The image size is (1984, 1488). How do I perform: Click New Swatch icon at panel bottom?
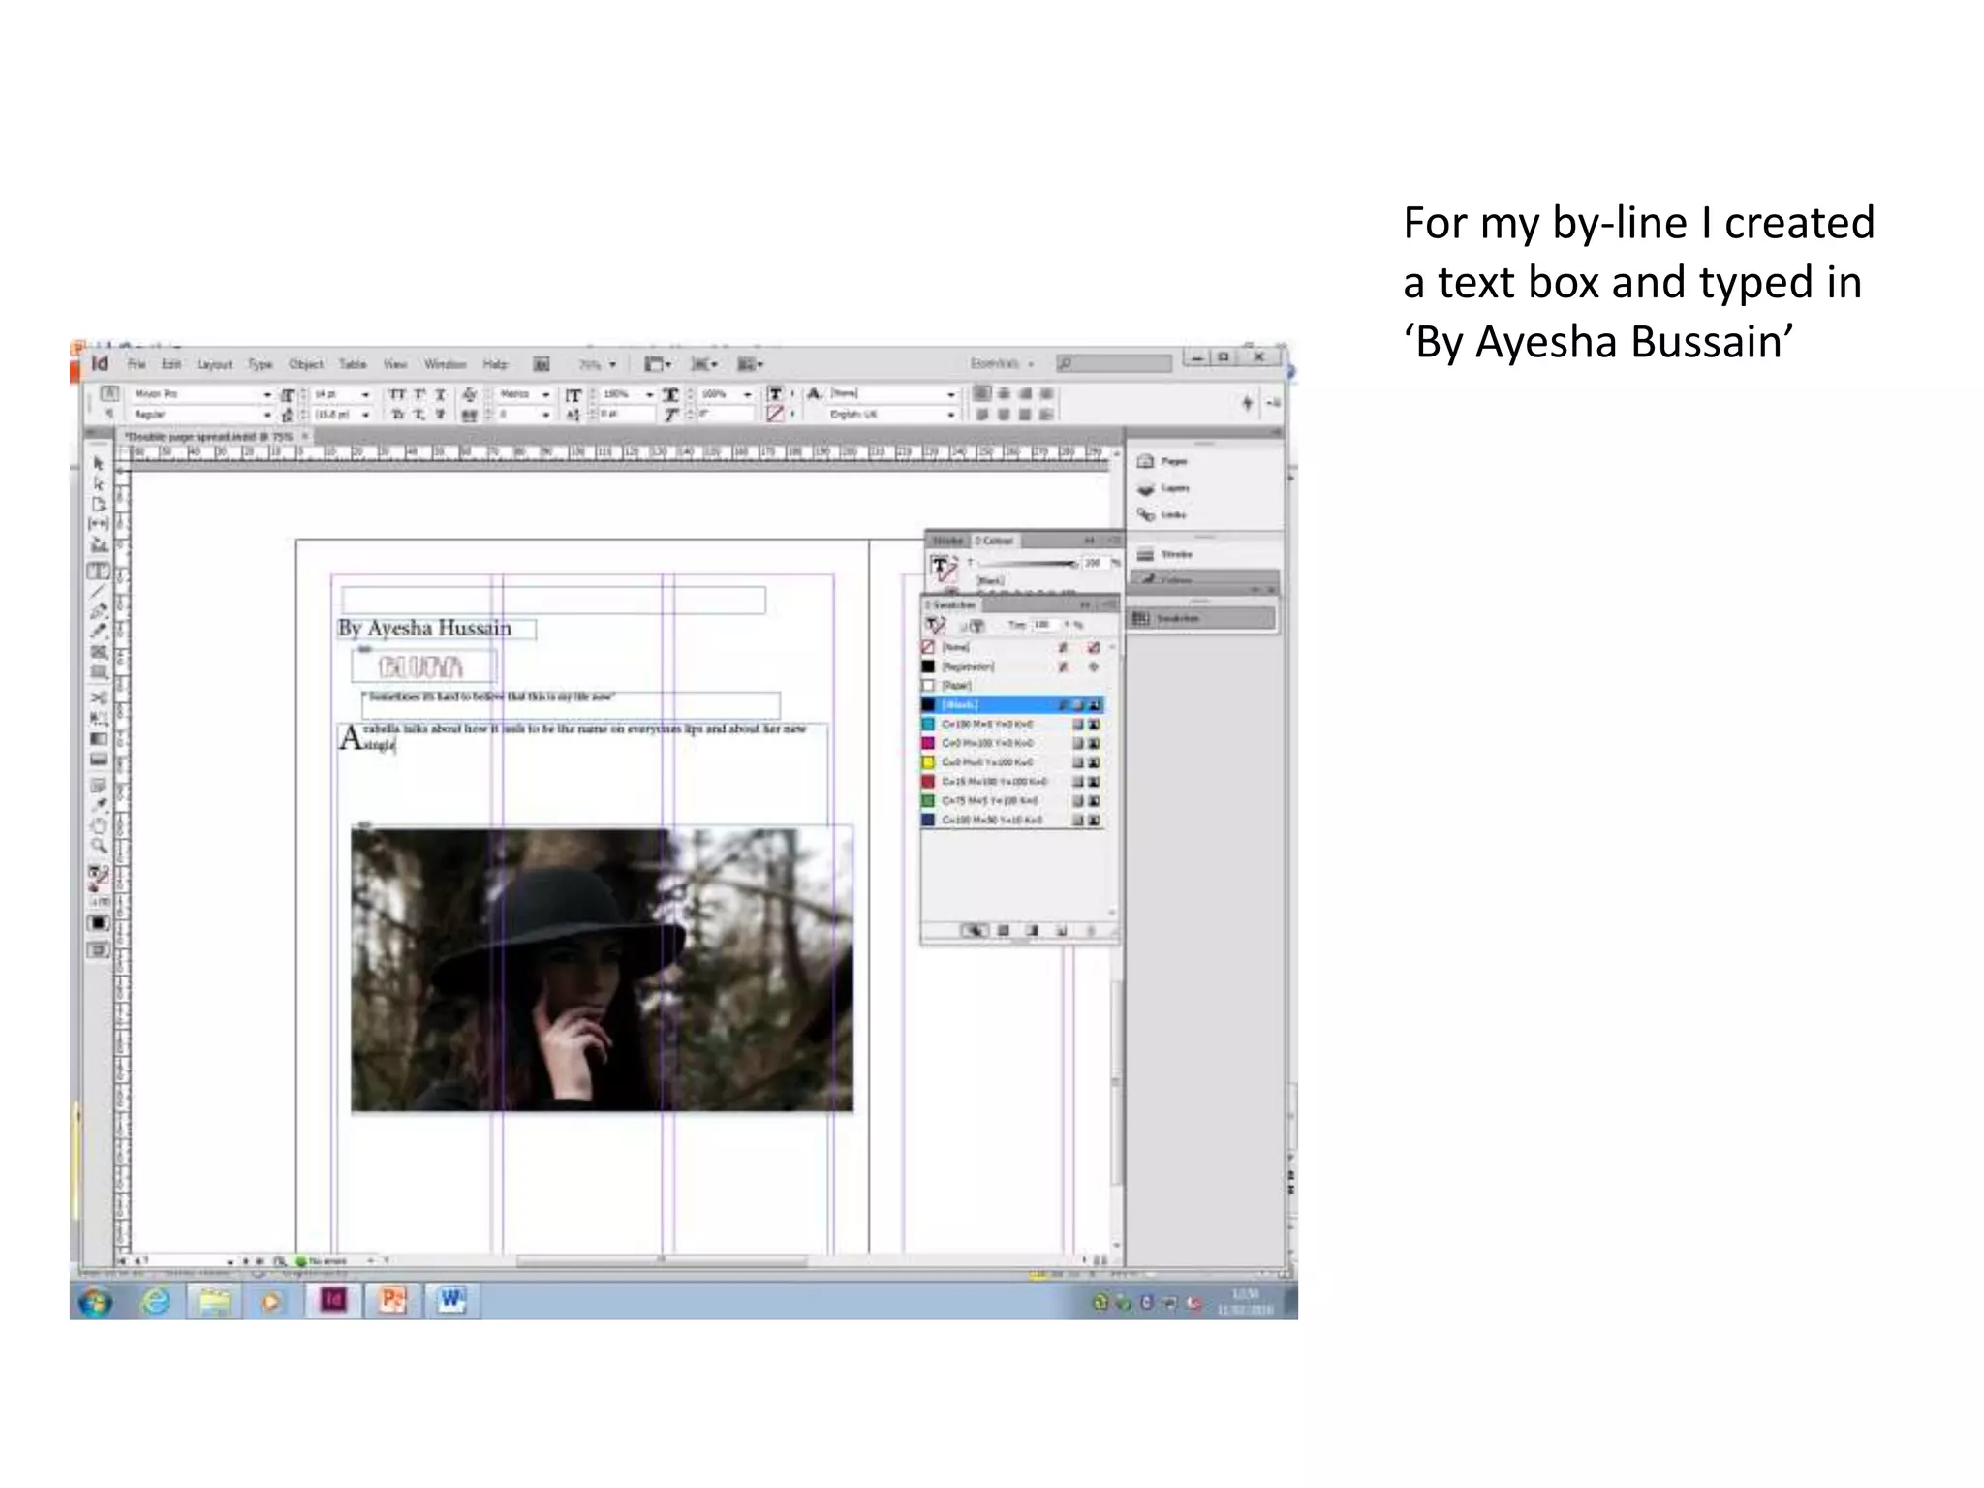(x=1061, y=930)
